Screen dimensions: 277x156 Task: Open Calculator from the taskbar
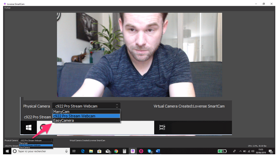(x=125, y=151)
